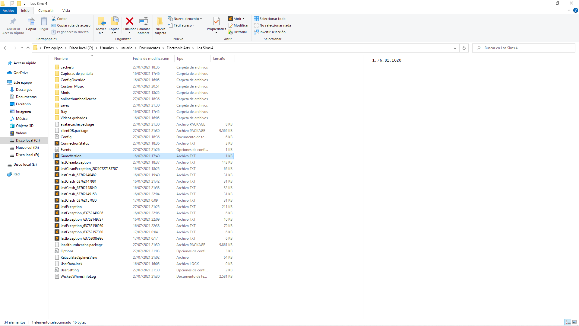Click the Buscar en Los Sims 4 field
Image resolution: width=579 pixels, height=326 pixels.
coord(524,48)
